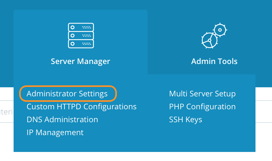This screenshot has height=161, width=272.
Task: Open Multi Server Setup
Action: pos(202,94)
